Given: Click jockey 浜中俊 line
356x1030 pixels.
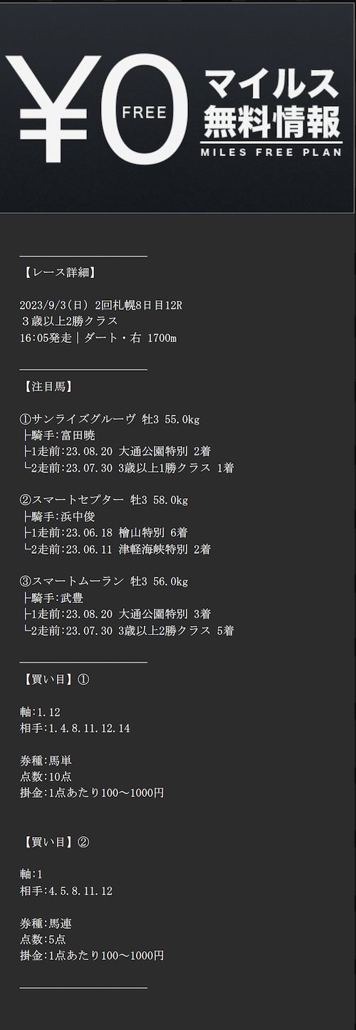Looking at the screenshot, I should point(58,517).
